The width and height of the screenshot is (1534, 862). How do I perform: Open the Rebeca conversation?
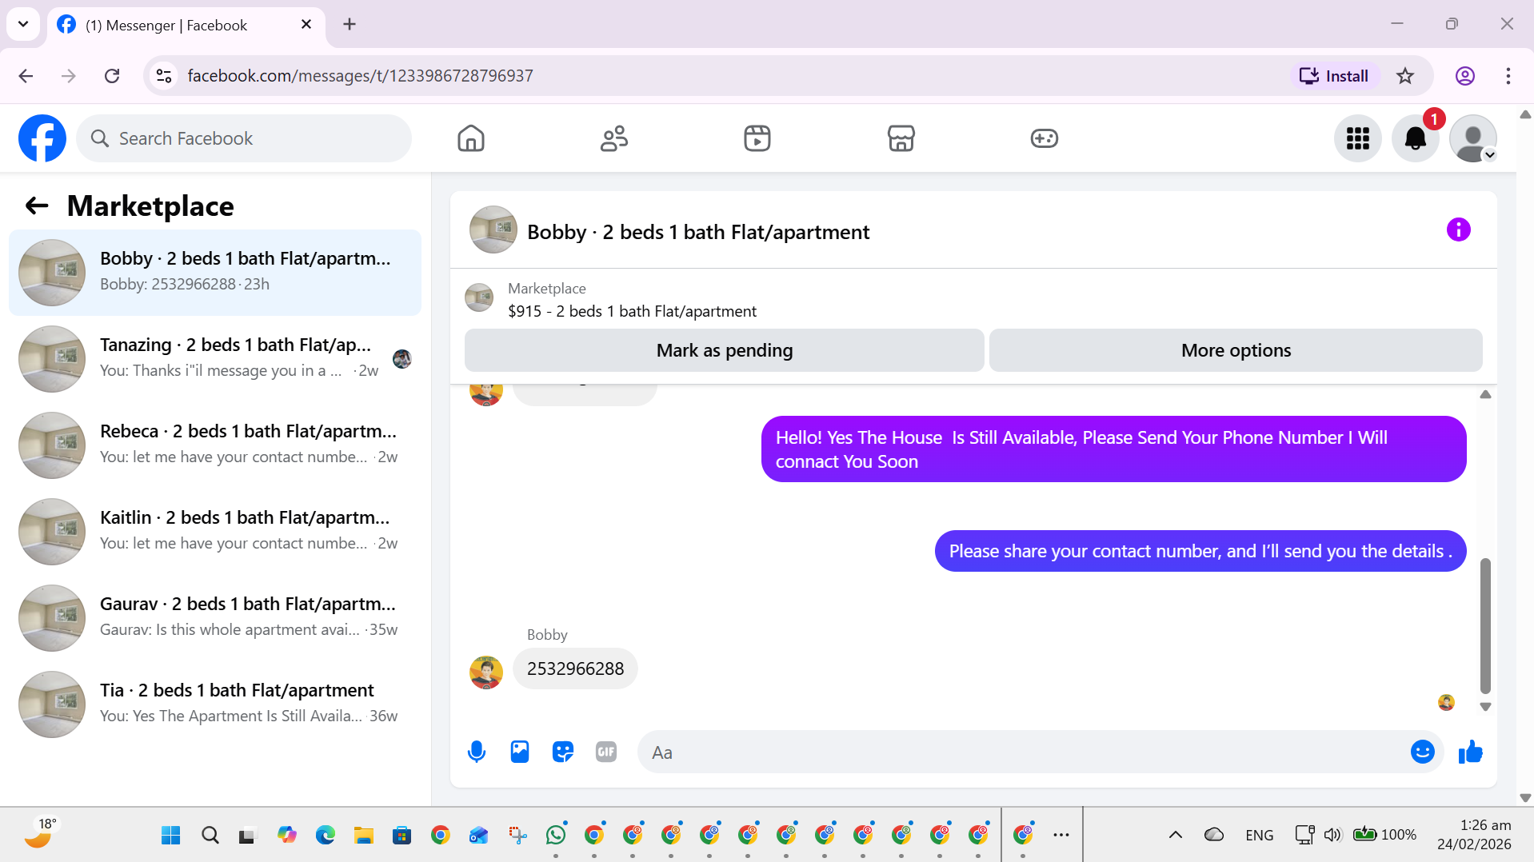click(x=215, y=445)
